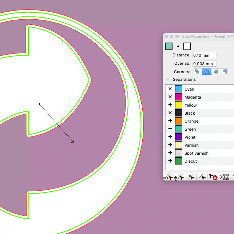Toggle the Orange separation plus mark
The height and width of the screenshot is (234, 234).
pos(170,120)
